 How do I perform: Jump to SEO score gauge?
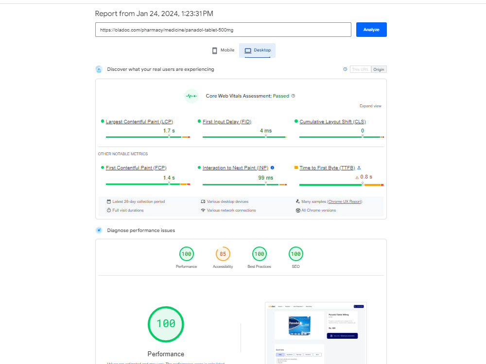point(295,254)
